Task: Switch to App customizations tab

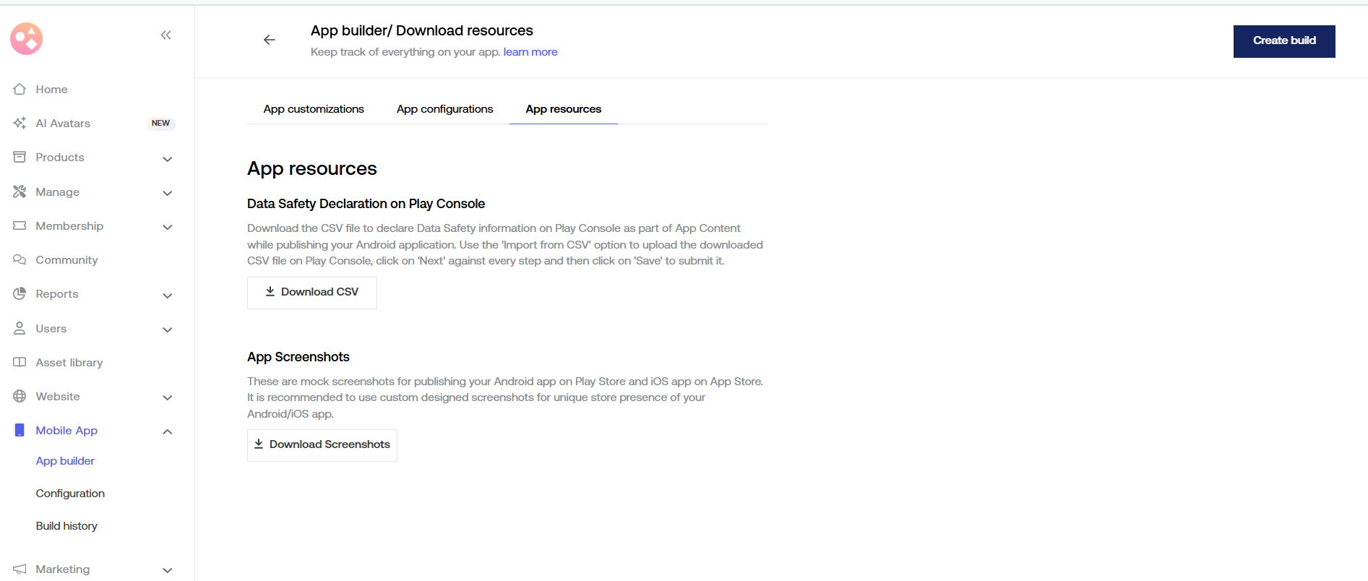Action: click(x=314, y=109)
